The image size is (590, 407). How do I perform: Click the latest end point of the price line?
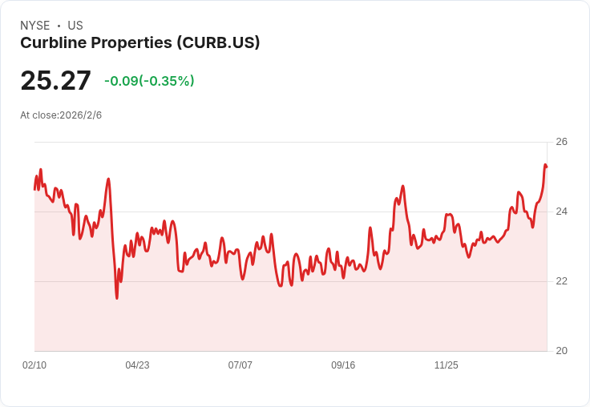pyautogui.click(x=546, y=167)
